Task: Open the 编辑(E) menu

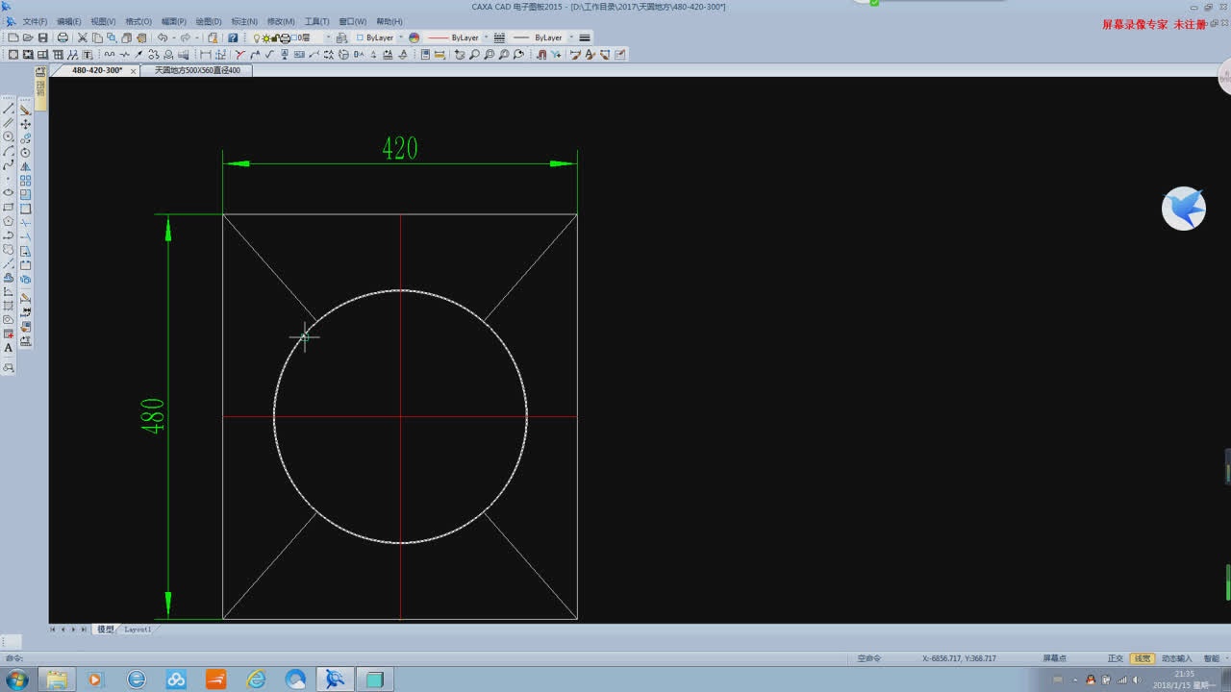Action: [x=69, y=21]
